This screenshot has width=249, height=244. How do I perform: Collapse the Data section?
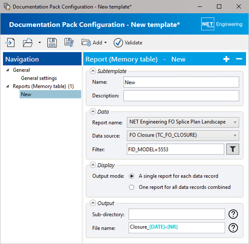(93, 111)
